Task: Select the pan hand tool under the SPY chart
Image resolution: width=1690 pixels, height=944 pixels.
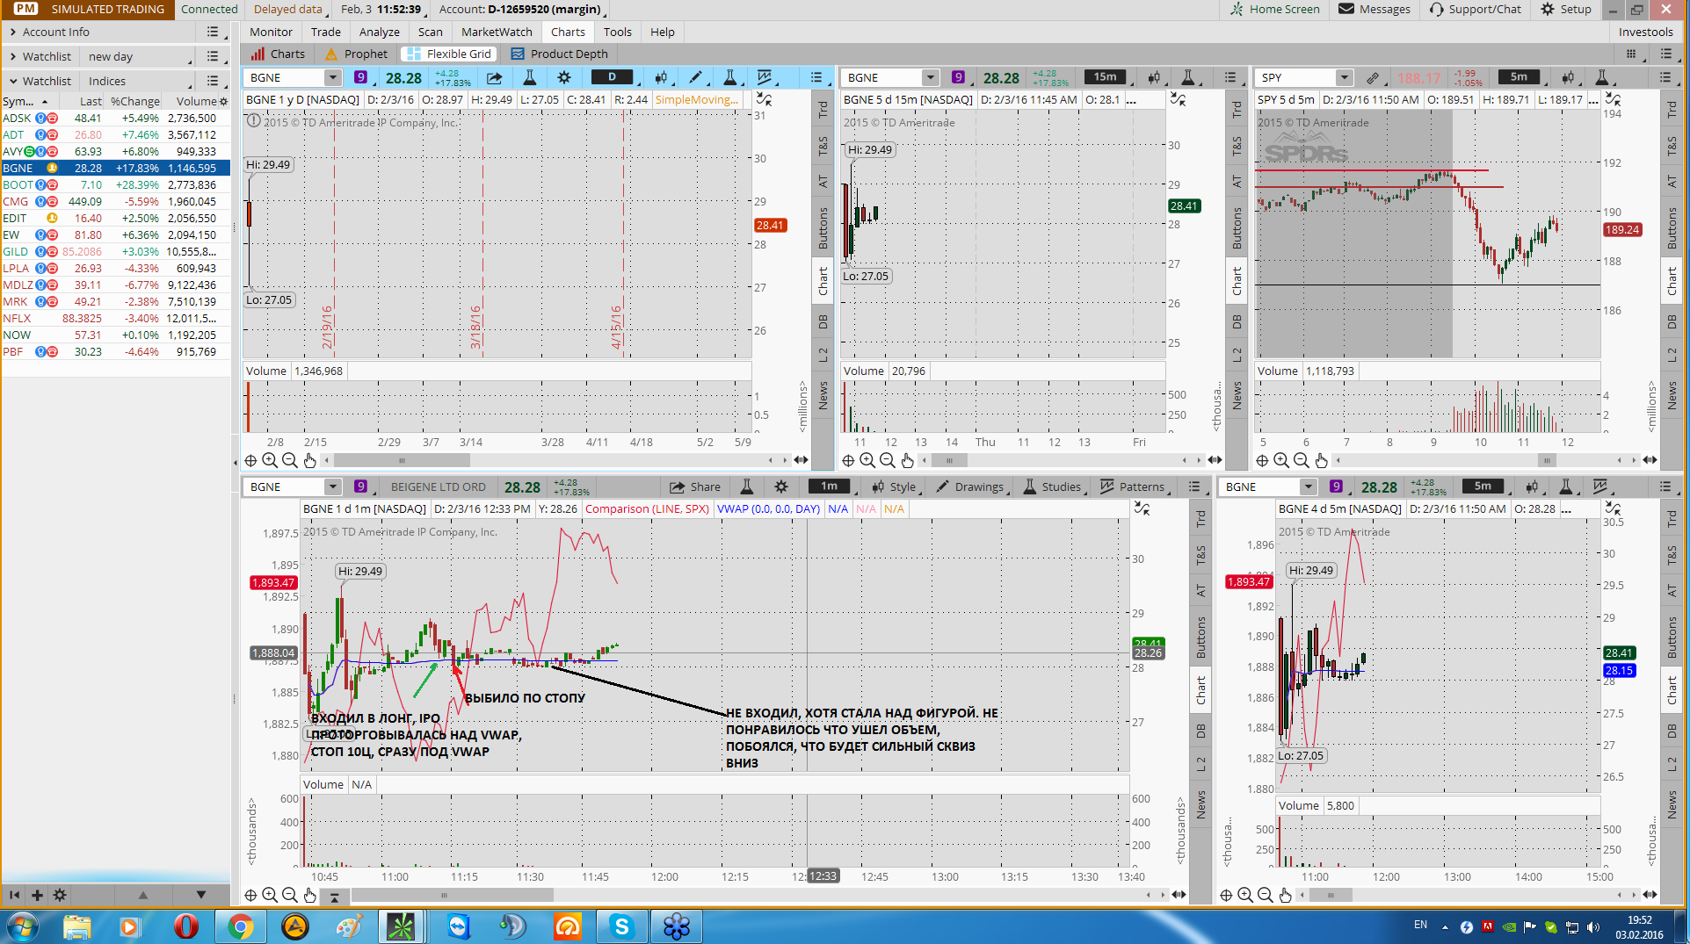Action: 1321,460
